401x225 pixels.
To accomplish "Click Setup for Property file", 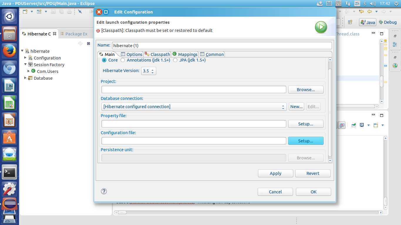I will click(x=306, y=124).
